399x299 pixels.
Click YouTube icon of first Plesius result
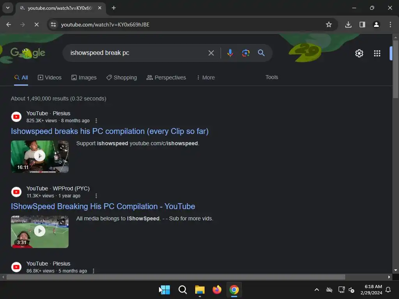click(x=16, y=117)
